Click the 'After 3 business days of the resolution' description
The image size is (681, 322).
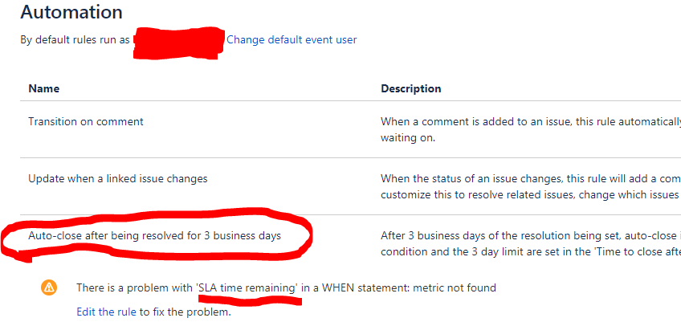(x=531, y=236)
